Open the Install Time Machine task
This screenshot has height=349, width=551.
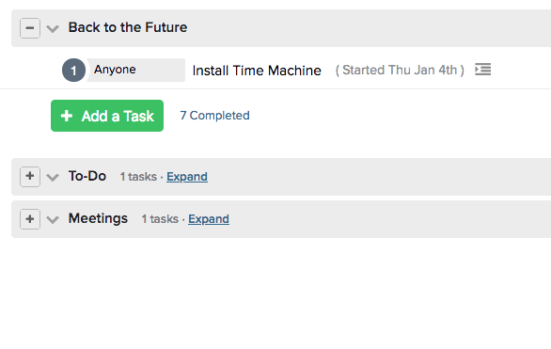(x=257, y=71)
